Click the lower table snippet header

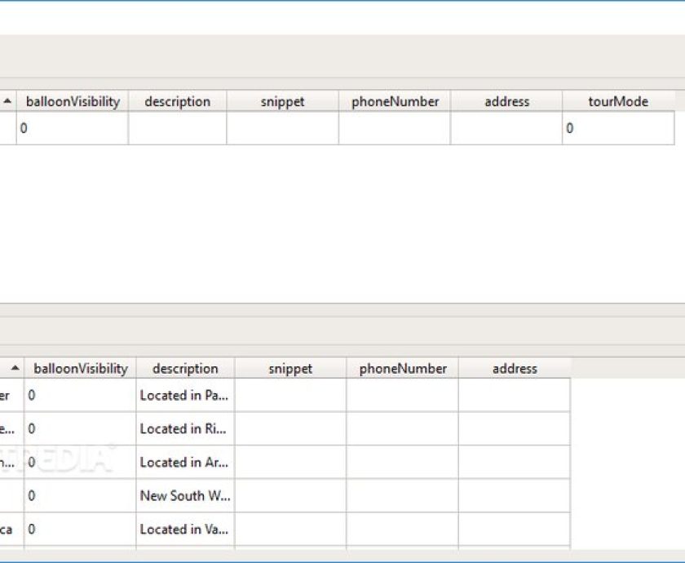point(290,369)
